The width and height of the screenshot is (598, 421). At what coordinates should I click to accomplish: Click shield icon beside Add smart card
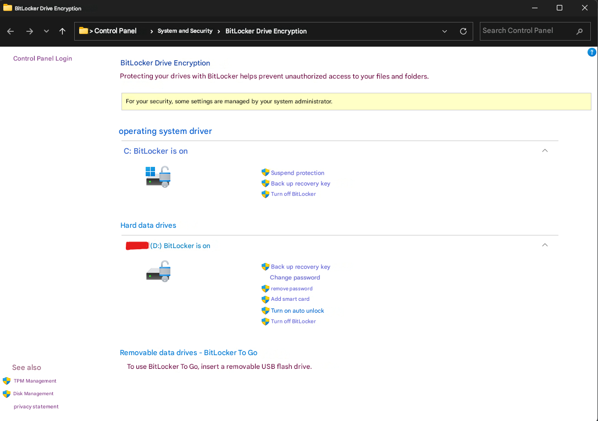pyautogui.click(x=265, y=300)
